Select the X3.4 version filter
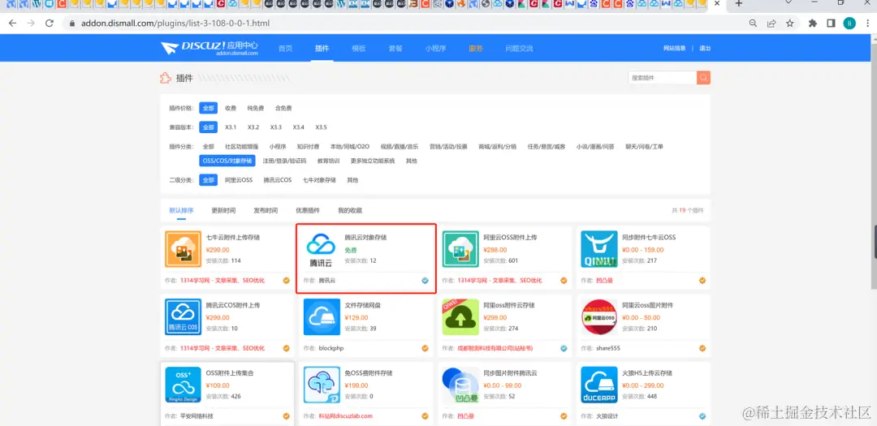The height and width of the screenshot is (426, 877). click(x=298, y=127)
